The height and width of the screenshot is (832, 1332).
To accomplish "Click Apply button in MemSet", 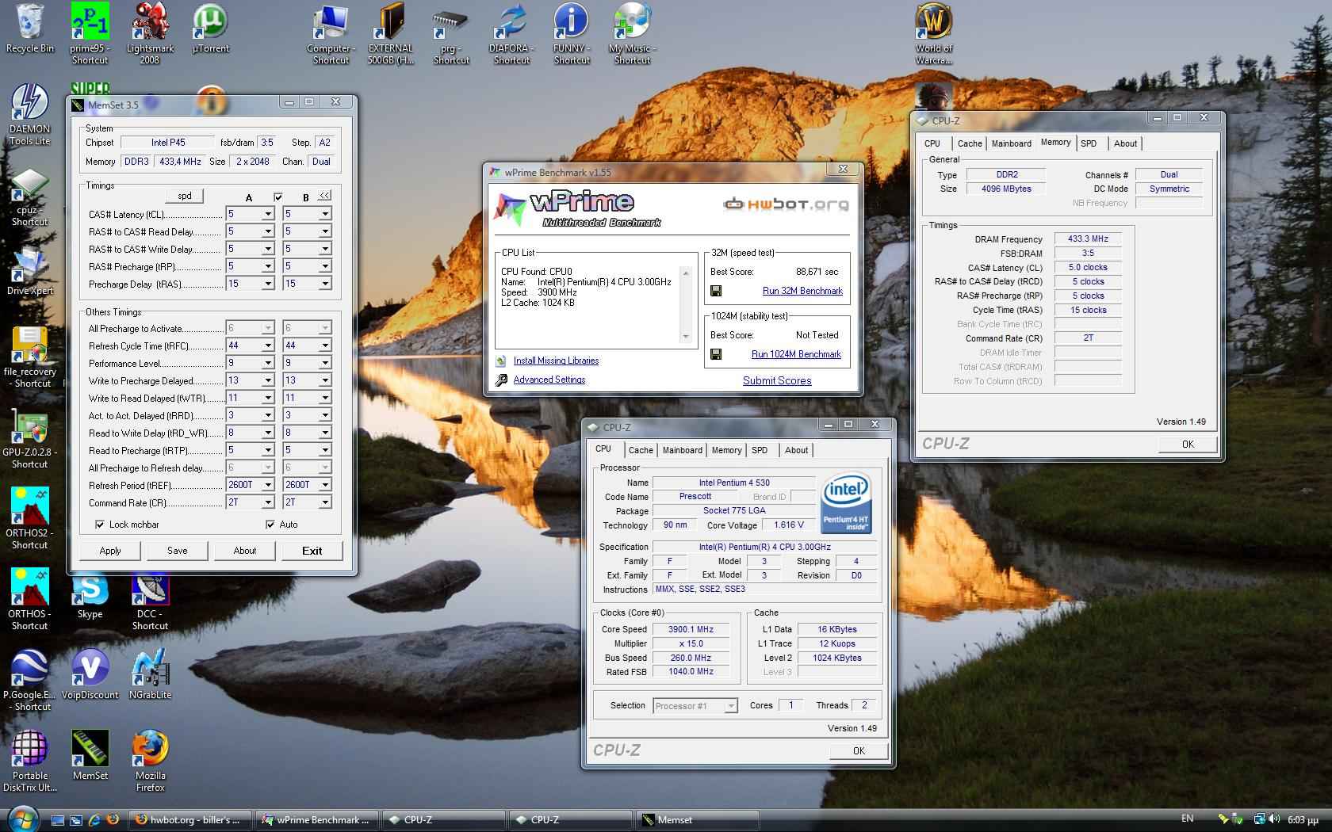I will point(110,551).
